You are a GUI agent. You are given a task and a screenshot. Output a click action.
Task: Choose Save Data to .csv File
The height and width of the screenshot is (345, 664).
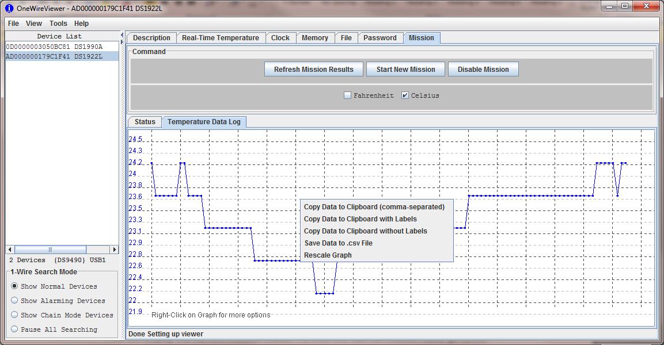338,243
